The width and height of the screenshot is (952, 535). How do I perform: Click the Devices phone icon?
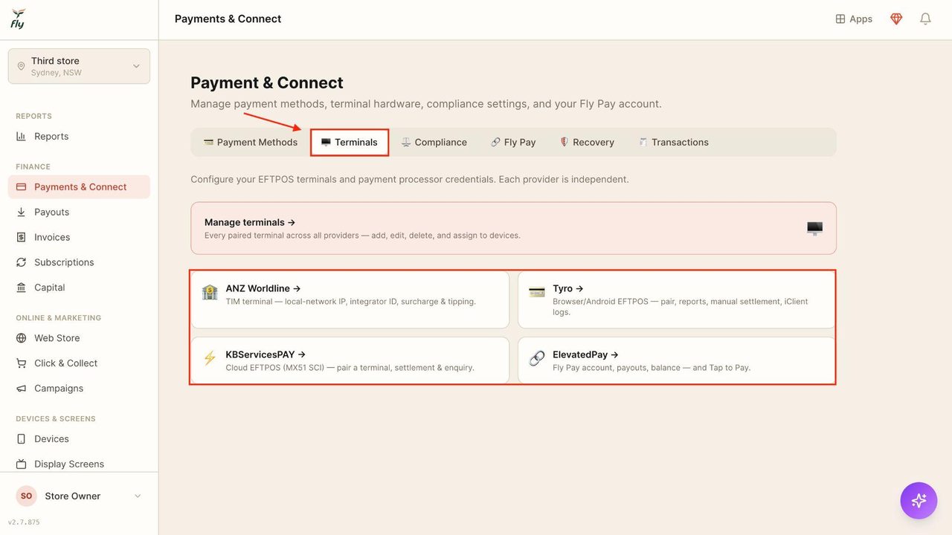pos(21,439)
